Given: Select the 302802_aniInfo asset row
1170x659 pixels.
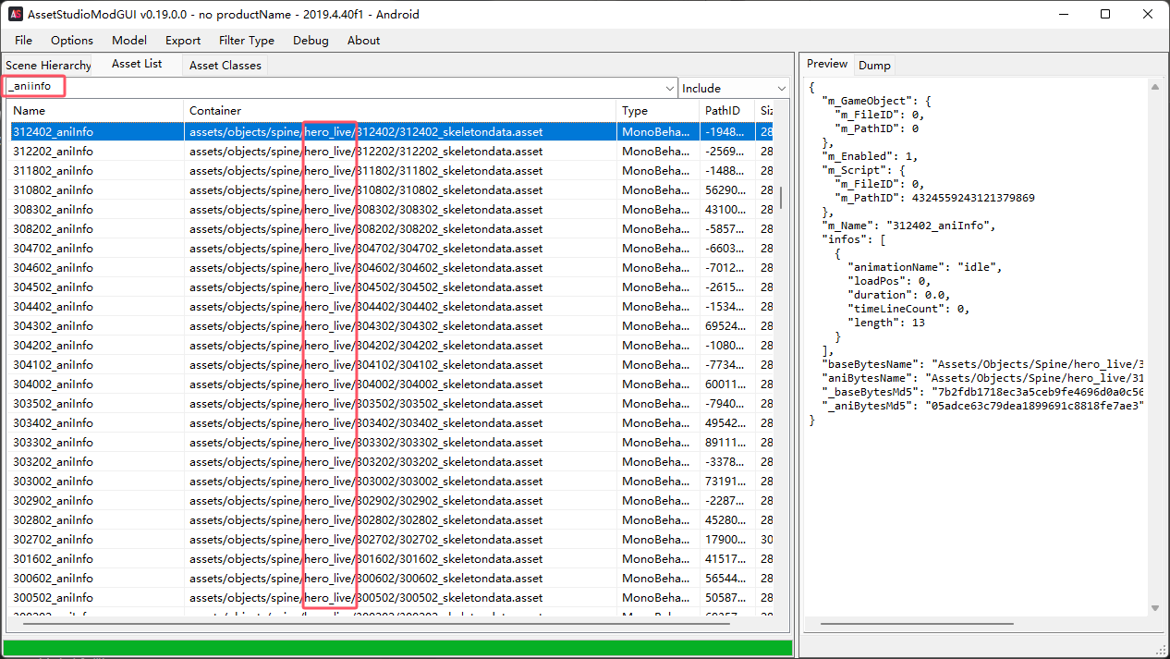Looking at the screenshot, I should coord(391,519).
